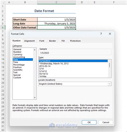Choose the 2012-03-14 date type

click(x=73, y=66)
